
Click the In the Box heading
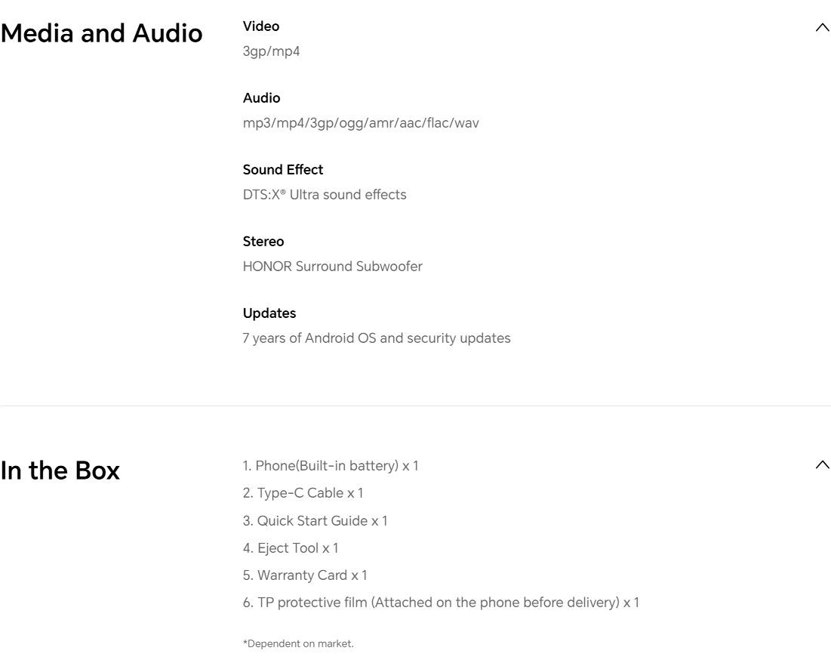coord(60,470)
